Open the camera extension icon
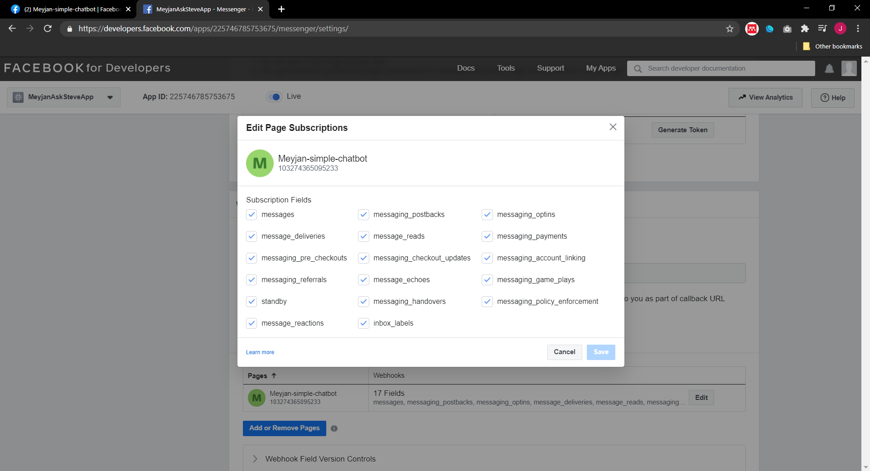Viewport: 870px width, 471px height. [787, 29]
